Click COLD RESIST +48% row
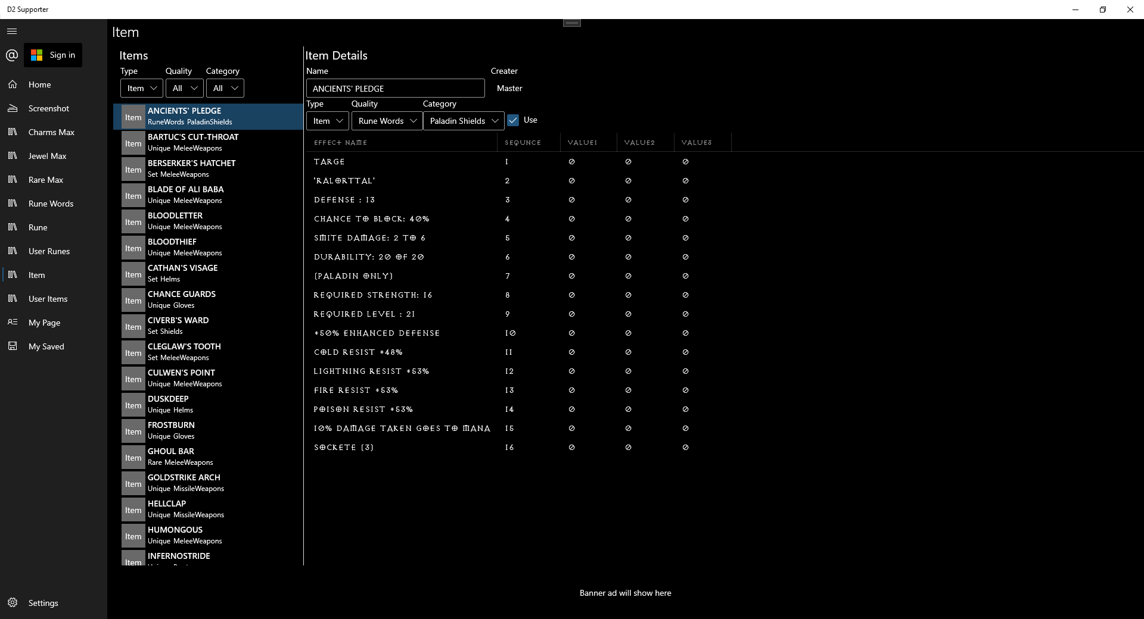The height and width of the screenshot is (619, 1144). [x=724, y=352]
